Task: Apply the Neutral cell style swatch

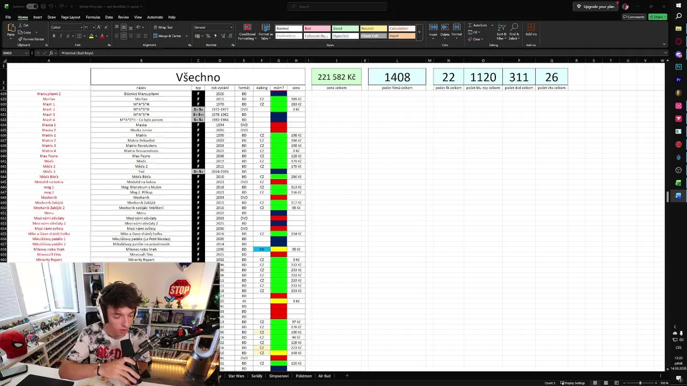Action: point(373,28)
